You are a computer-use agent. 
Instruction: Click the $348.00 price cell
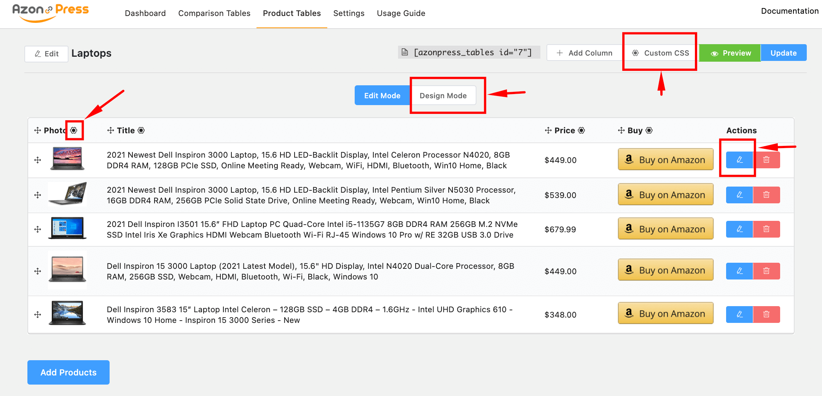(x=560, y=315)
